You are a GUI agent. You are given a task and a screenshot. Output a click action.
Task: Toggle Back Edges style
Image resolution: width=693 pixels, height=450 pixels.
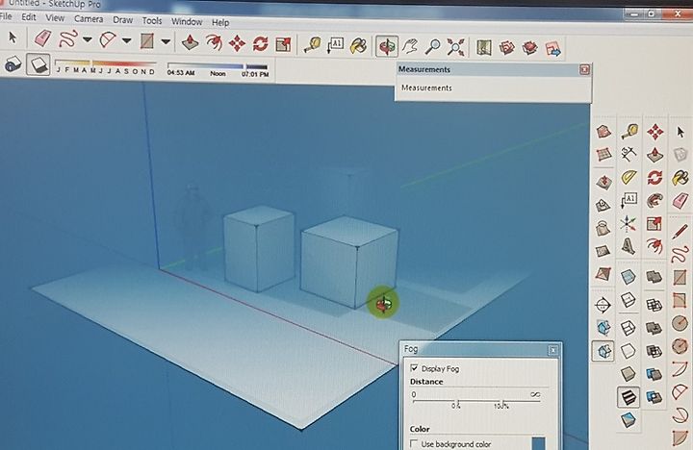628,300
